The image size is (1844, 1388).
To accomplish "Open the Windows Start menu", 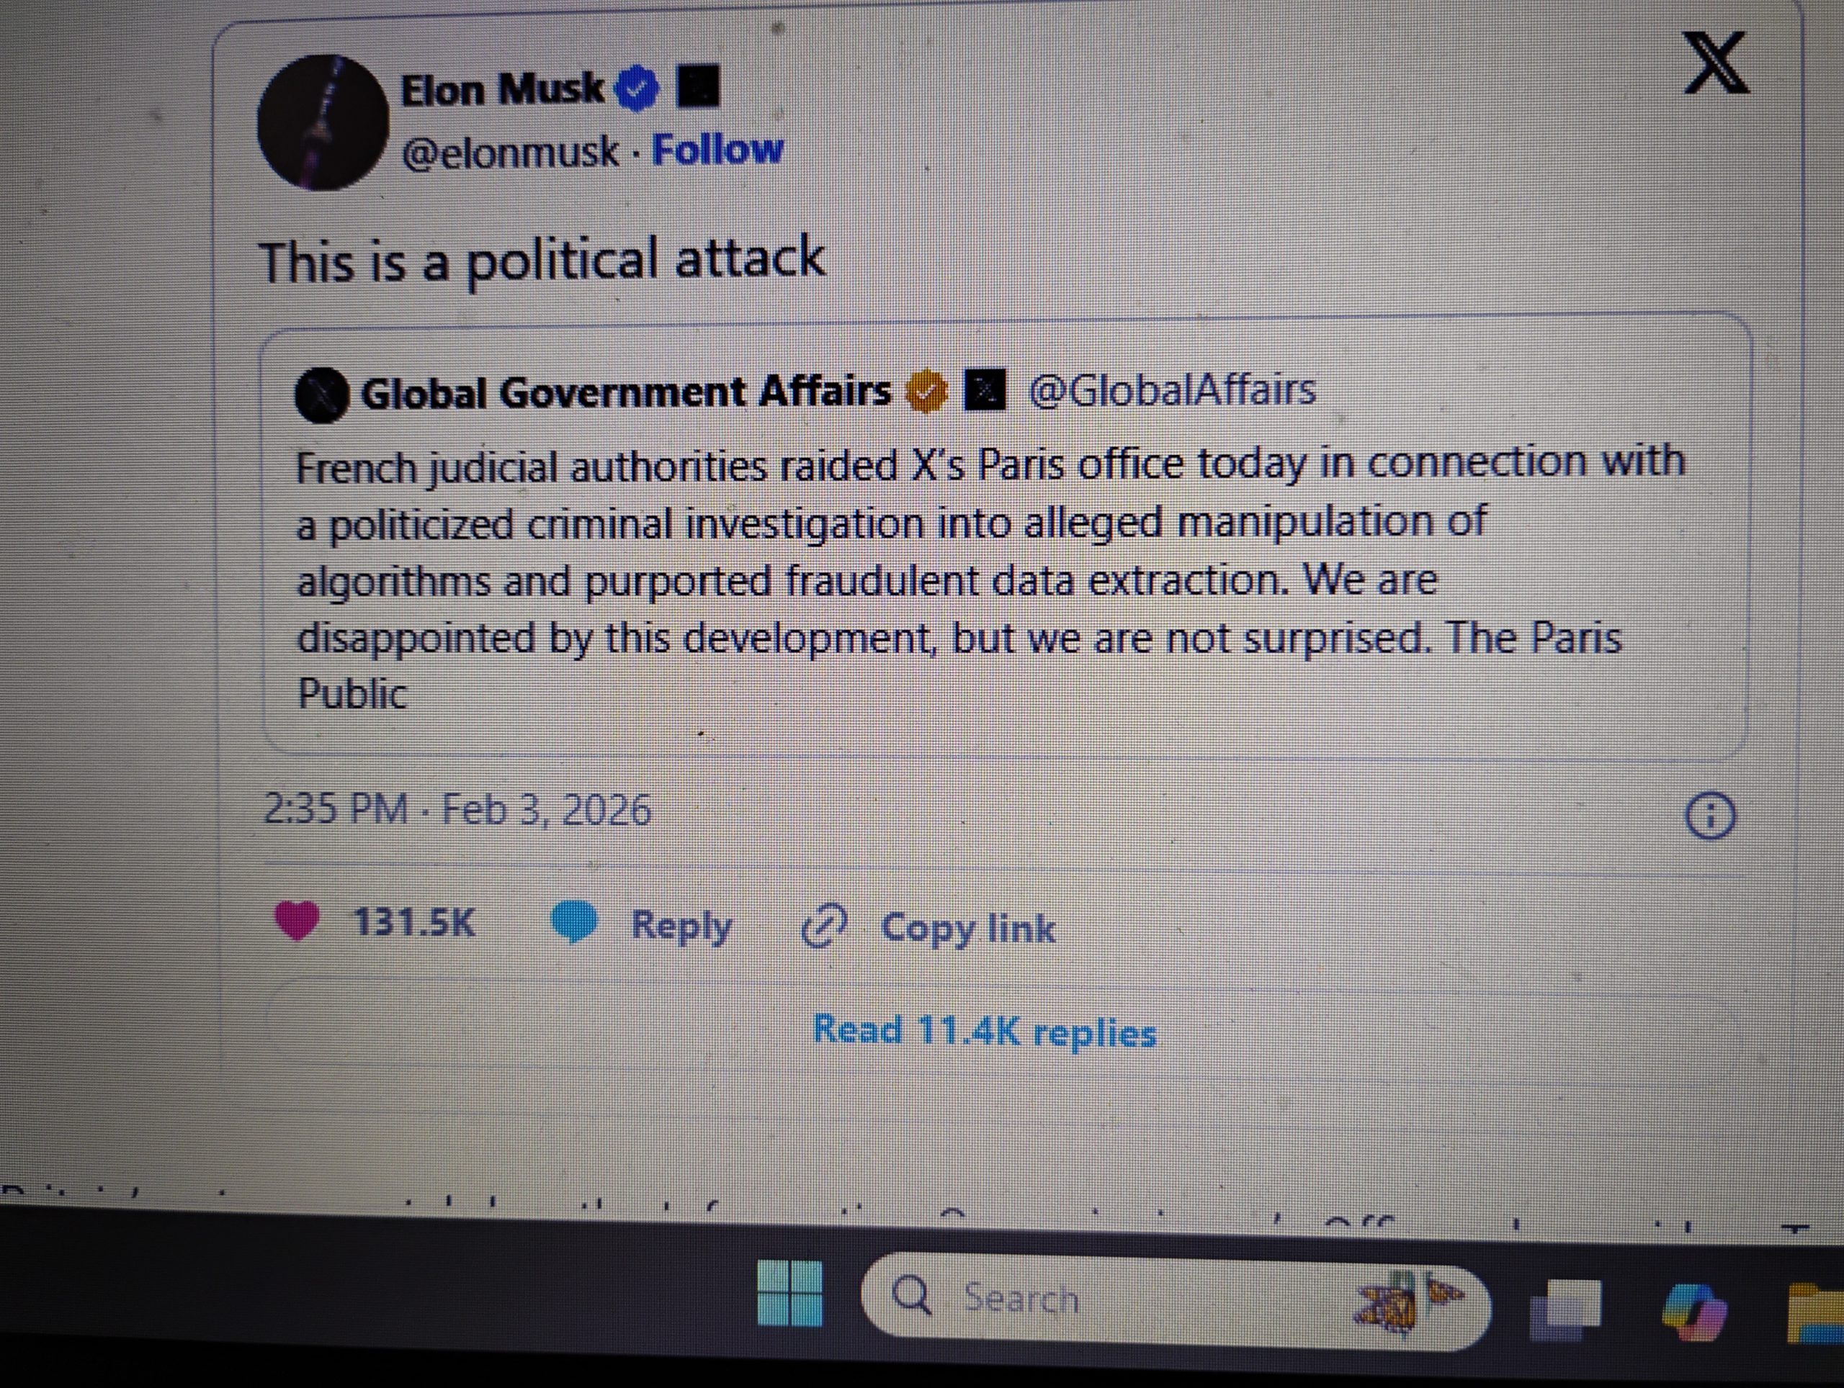I will 789,1293.
